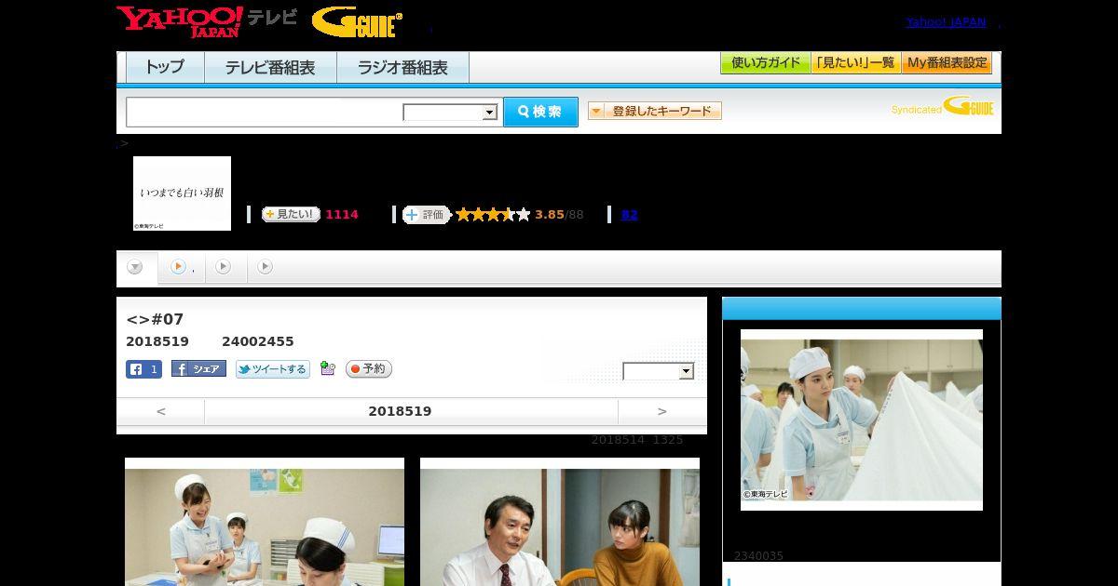Click the 検索 search button
This screenshot has width=1118, height=586.
pyautogui.click(x=540, y=112)
